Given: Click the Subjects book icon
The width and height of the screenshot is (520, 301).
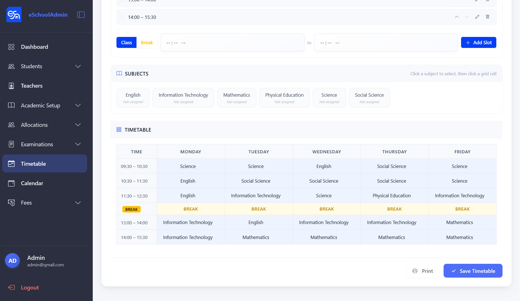Looking at the screenshot, I should click(x=119, y=74).
